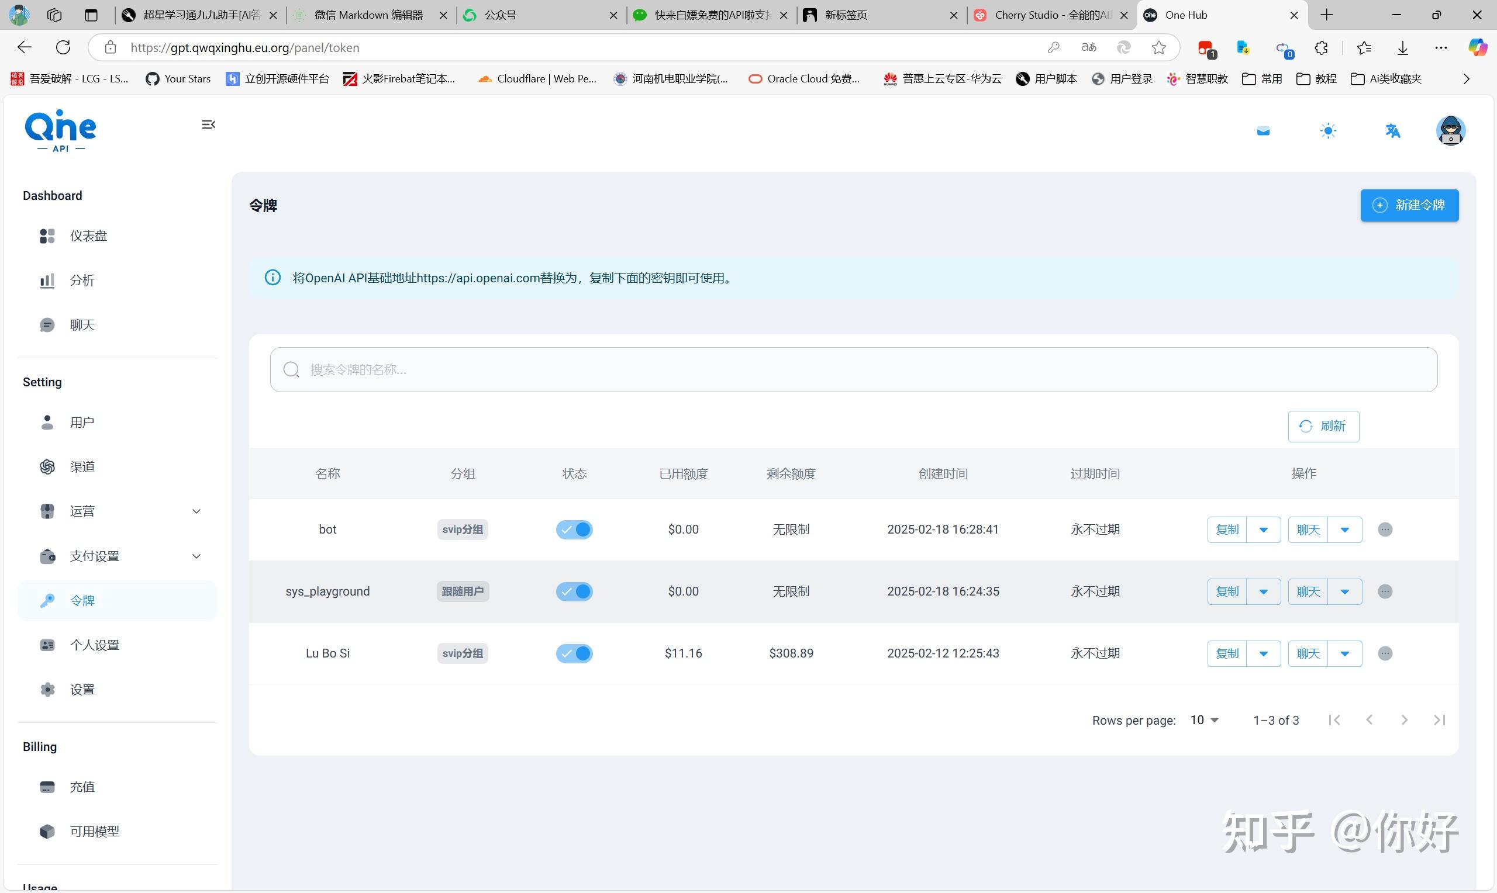Expand the 支付设置 section
1497x893 pixels.
[x=197, y=556]
